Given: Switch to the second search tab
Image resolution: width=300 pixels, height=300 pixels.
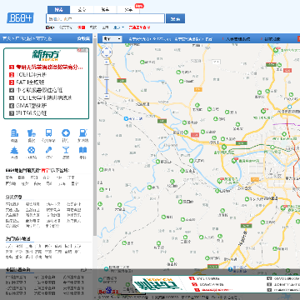Looking at the screenshot, I should 82,10.
